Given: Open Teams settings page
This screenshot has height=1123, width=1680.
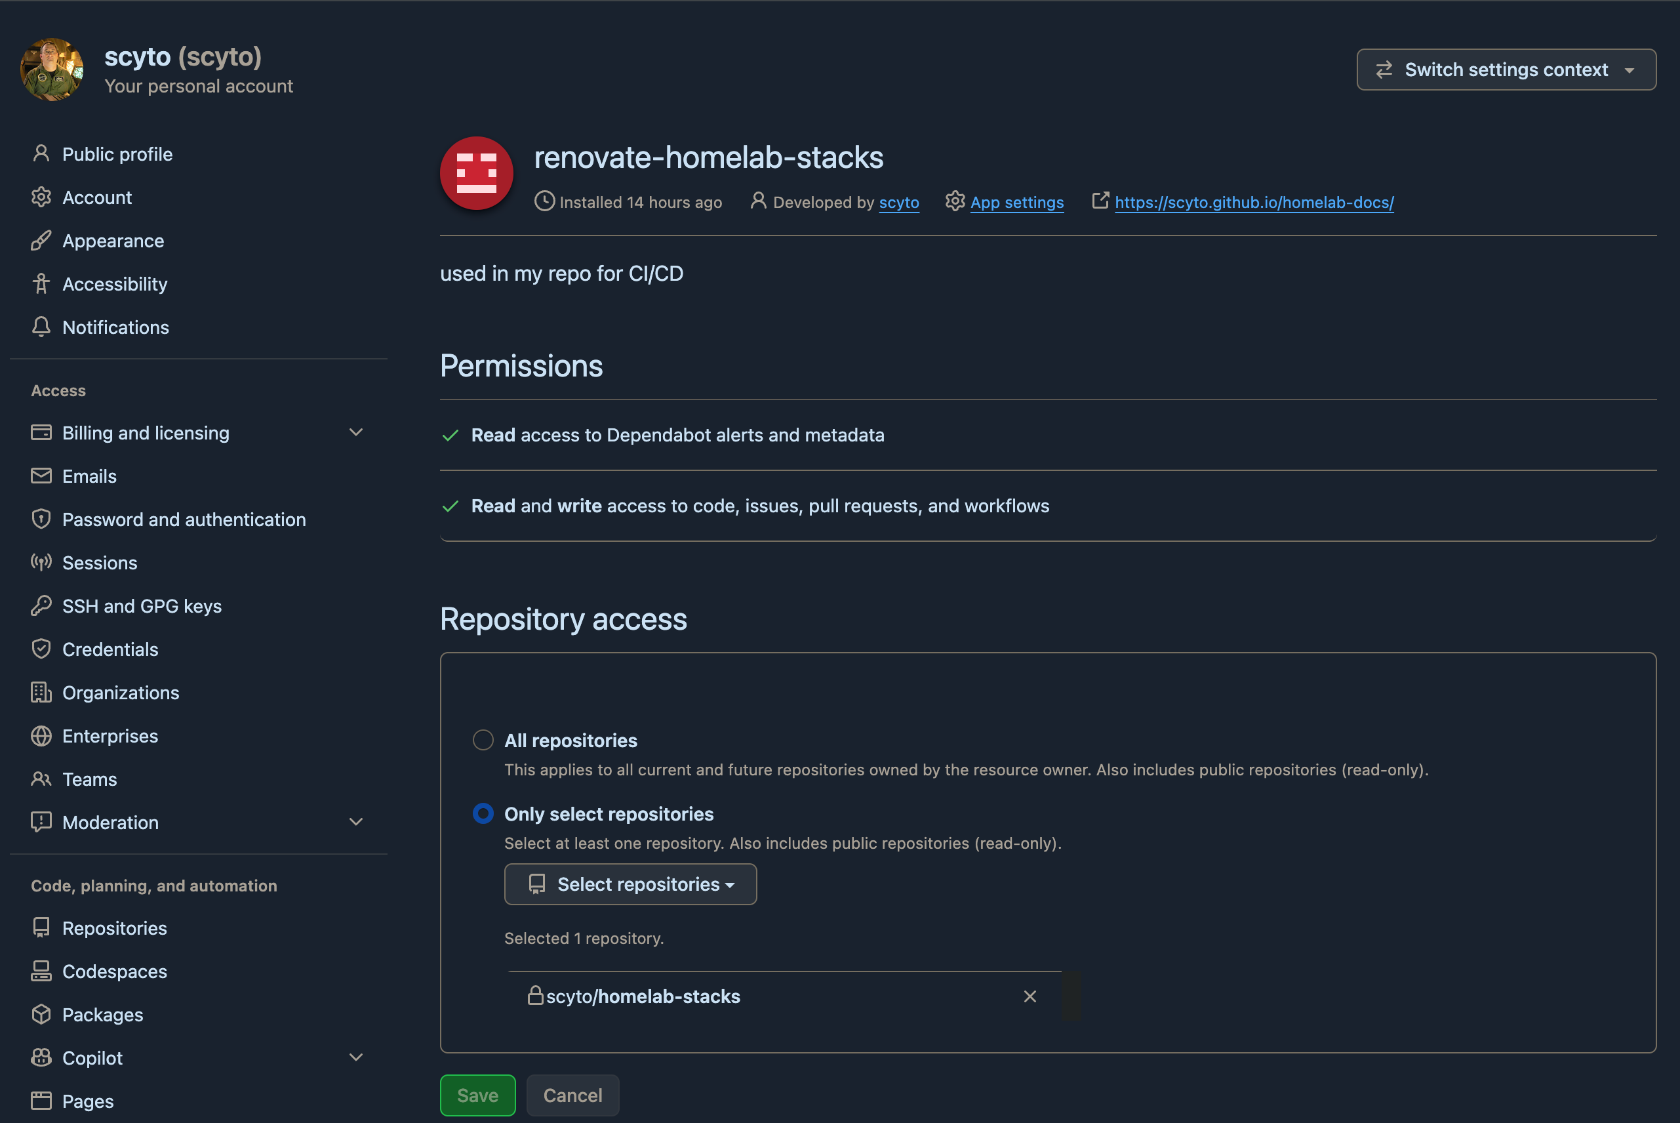Looking at the screenshot, I should [x=89, y=779].
